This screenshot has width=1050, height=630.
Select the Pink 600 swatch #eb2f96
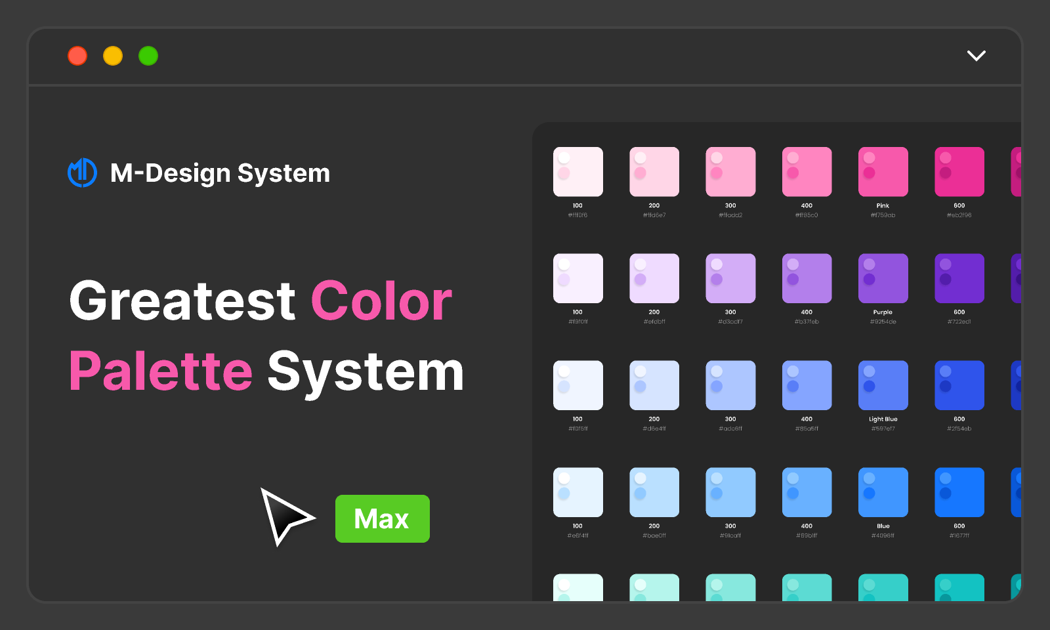pyautogui.click(x=959, y=171)
